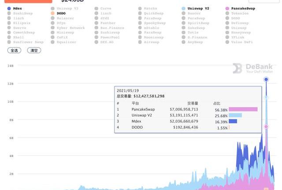
Task: Click the gray Curve legend dot
Action: (96, 8)
